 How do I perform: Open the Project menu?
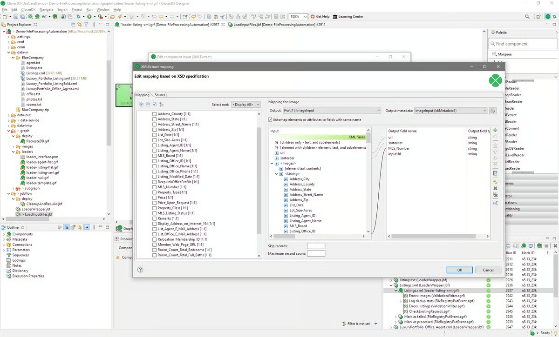(x=77, y=9)
